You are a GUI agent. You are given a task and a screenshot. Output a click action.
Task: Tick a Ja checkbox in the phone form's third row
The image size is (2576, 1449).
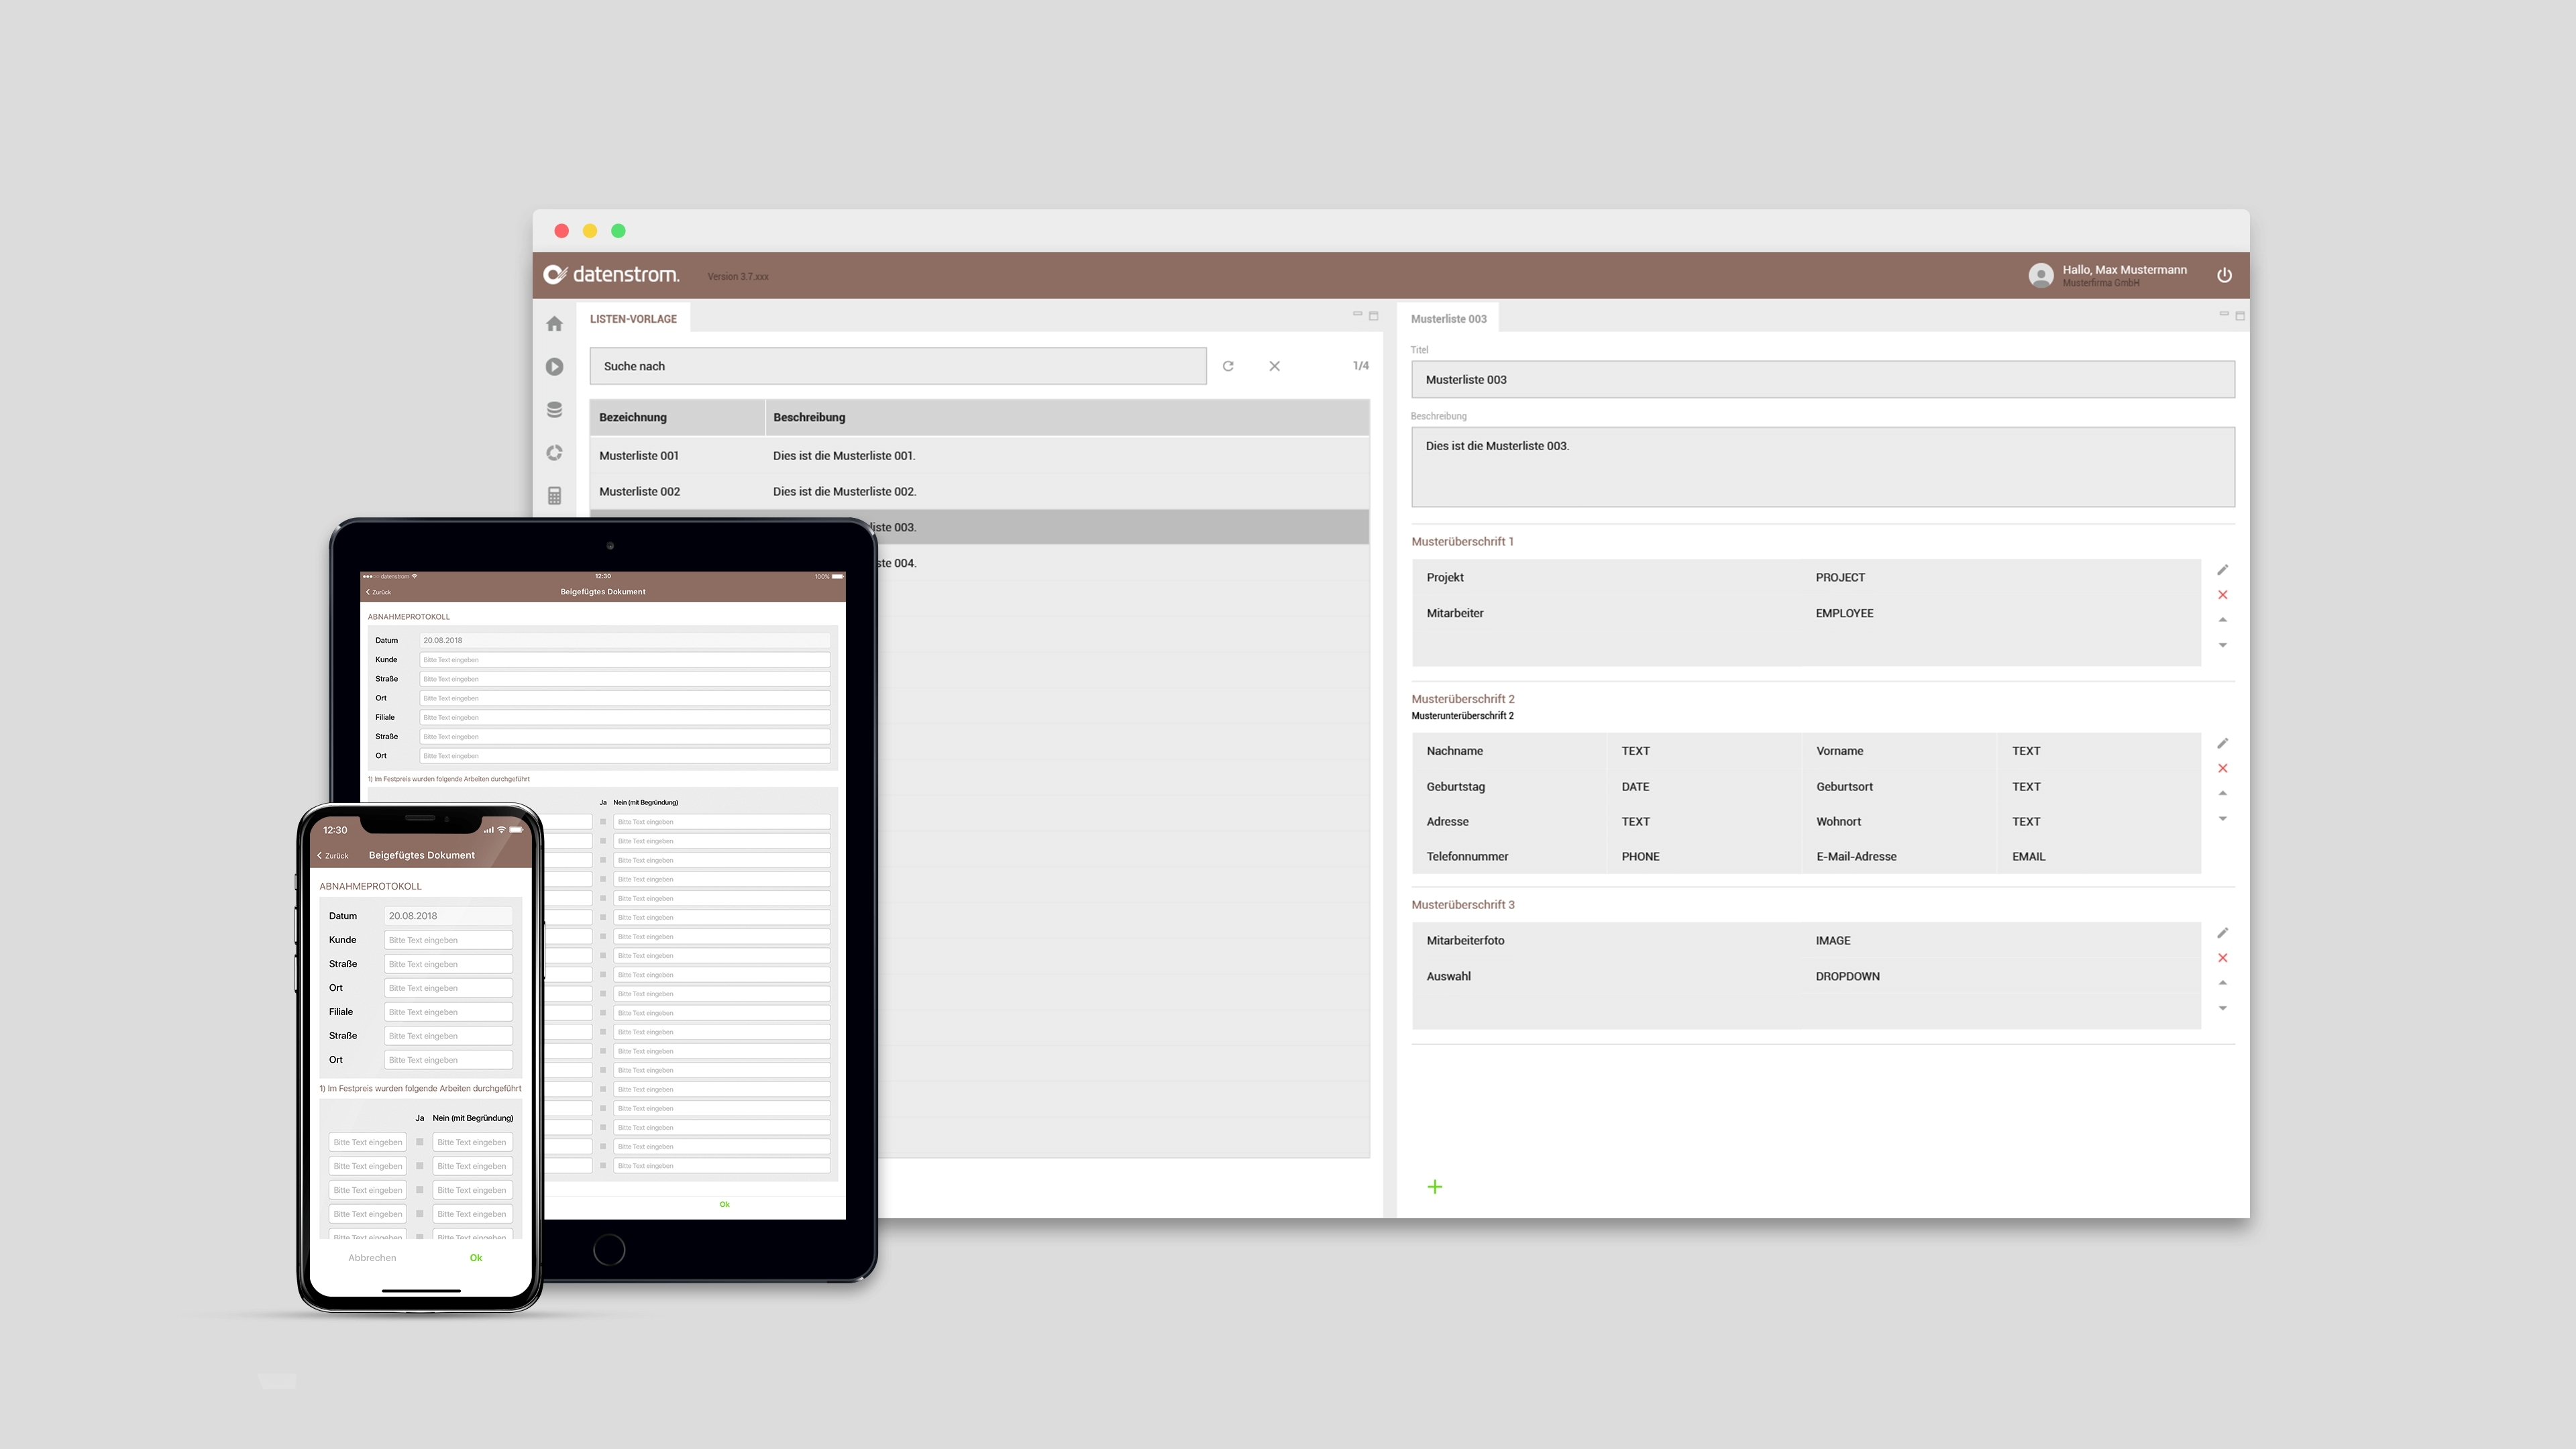click(x=420, y=1190)
